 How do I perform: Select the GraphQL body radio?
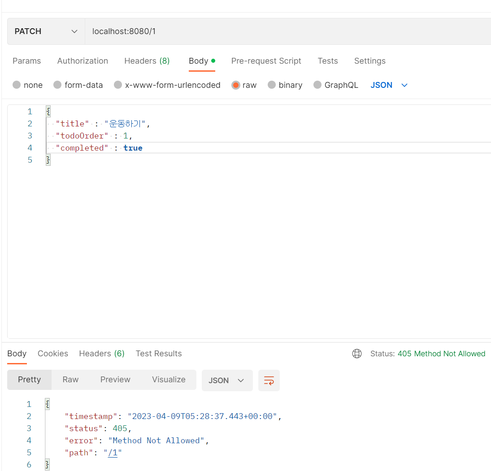(317, 85)
